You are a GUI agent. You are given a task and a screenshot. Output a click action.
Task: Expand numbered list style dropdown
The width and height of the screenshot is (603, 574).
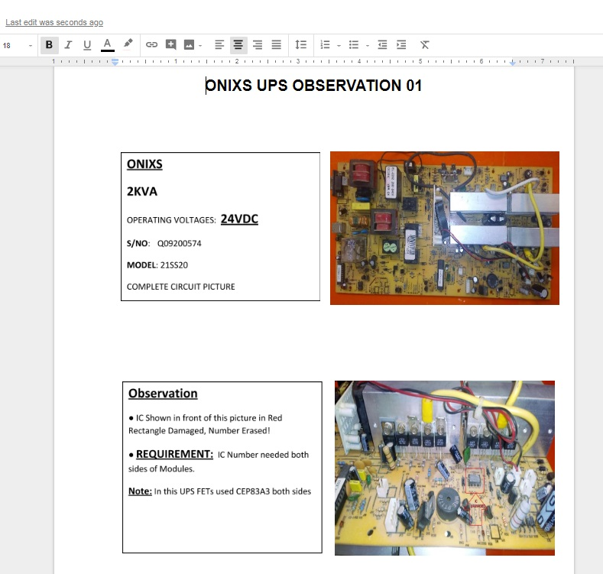(x=339, y=45)
